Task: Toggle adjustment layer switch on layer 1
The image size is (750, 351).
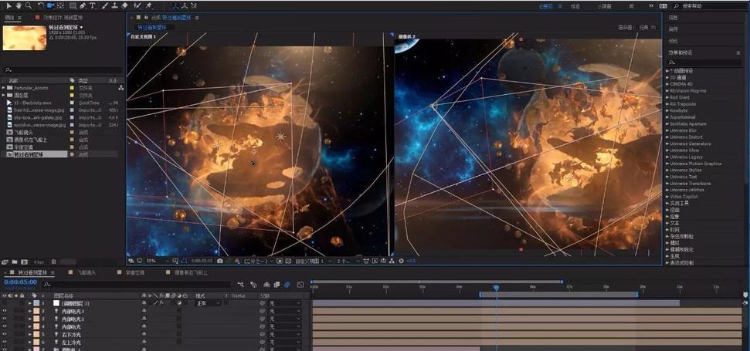Action: point(179,303)
